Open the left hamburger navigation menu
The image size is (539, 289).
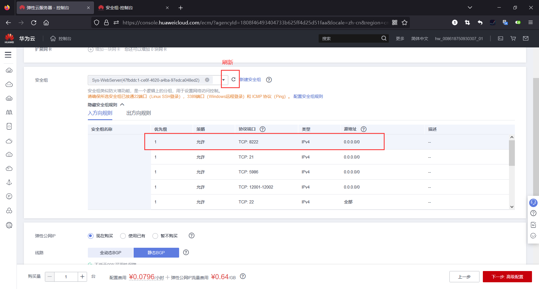(8, 55)
